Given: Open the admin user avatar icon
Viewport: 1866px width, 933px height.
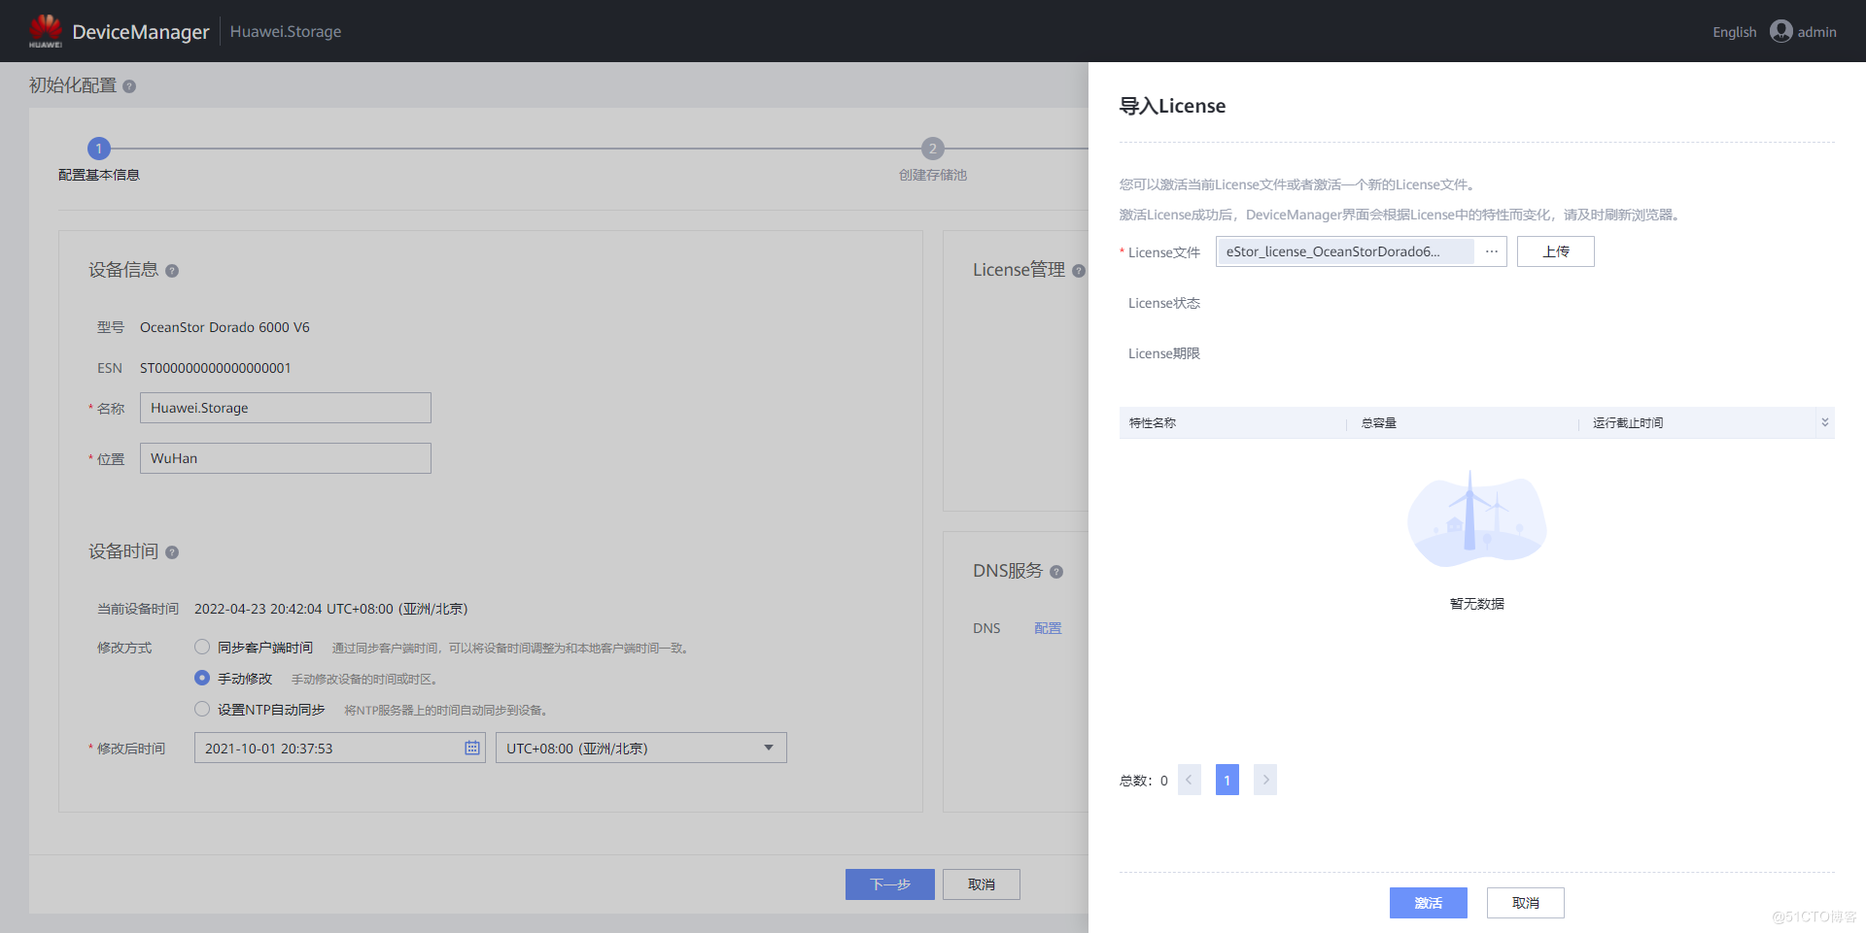Looking at the screenshot, I should pyautogui.click(x=1780, y=31).
